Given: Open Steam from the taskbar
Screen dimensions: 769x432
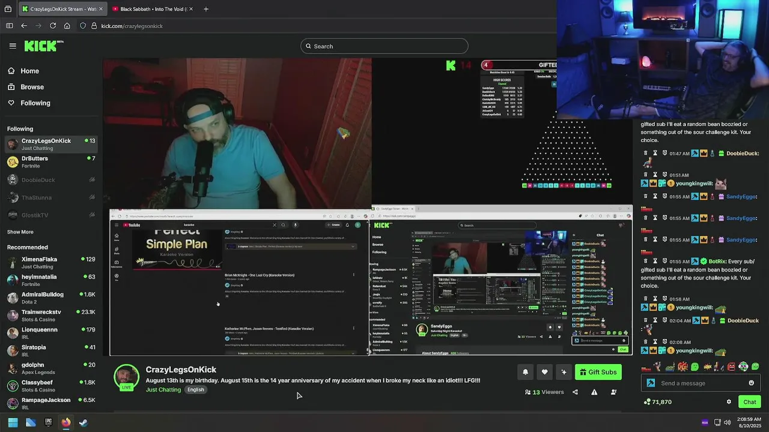Looking at the screenshot, I should pyautogui.click(x=84, y=422).
